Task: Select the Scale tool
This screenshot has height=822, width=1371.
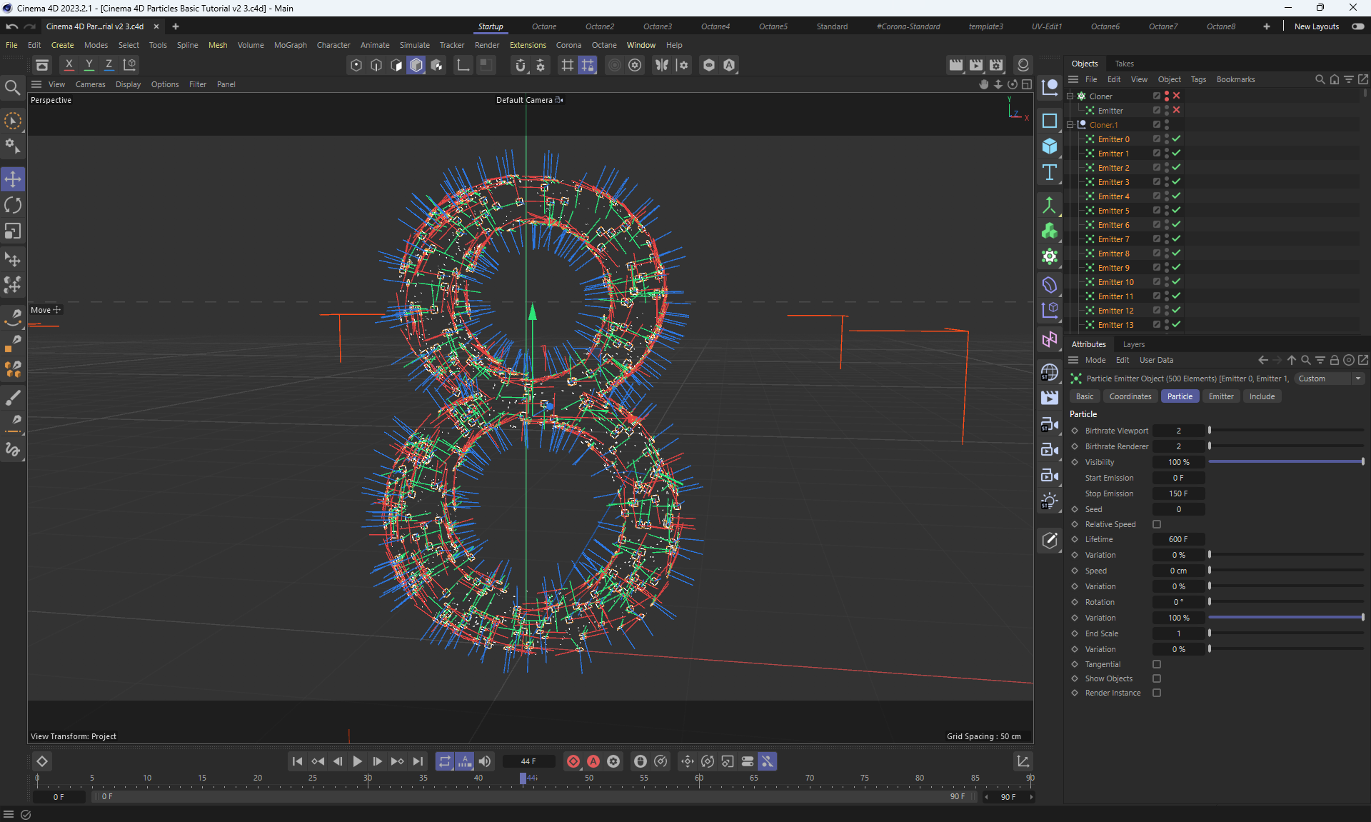Action: [13, 231]
